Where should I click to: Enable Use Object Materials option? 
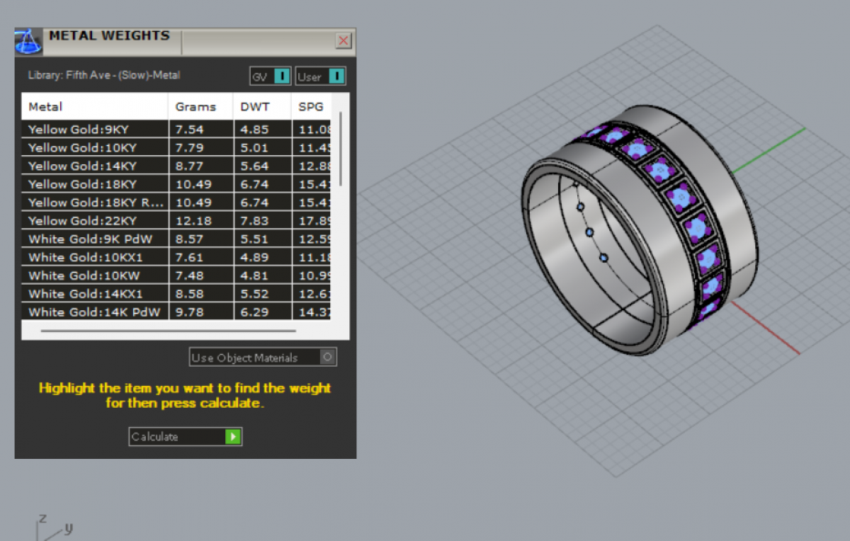click(x=327, y=358)
